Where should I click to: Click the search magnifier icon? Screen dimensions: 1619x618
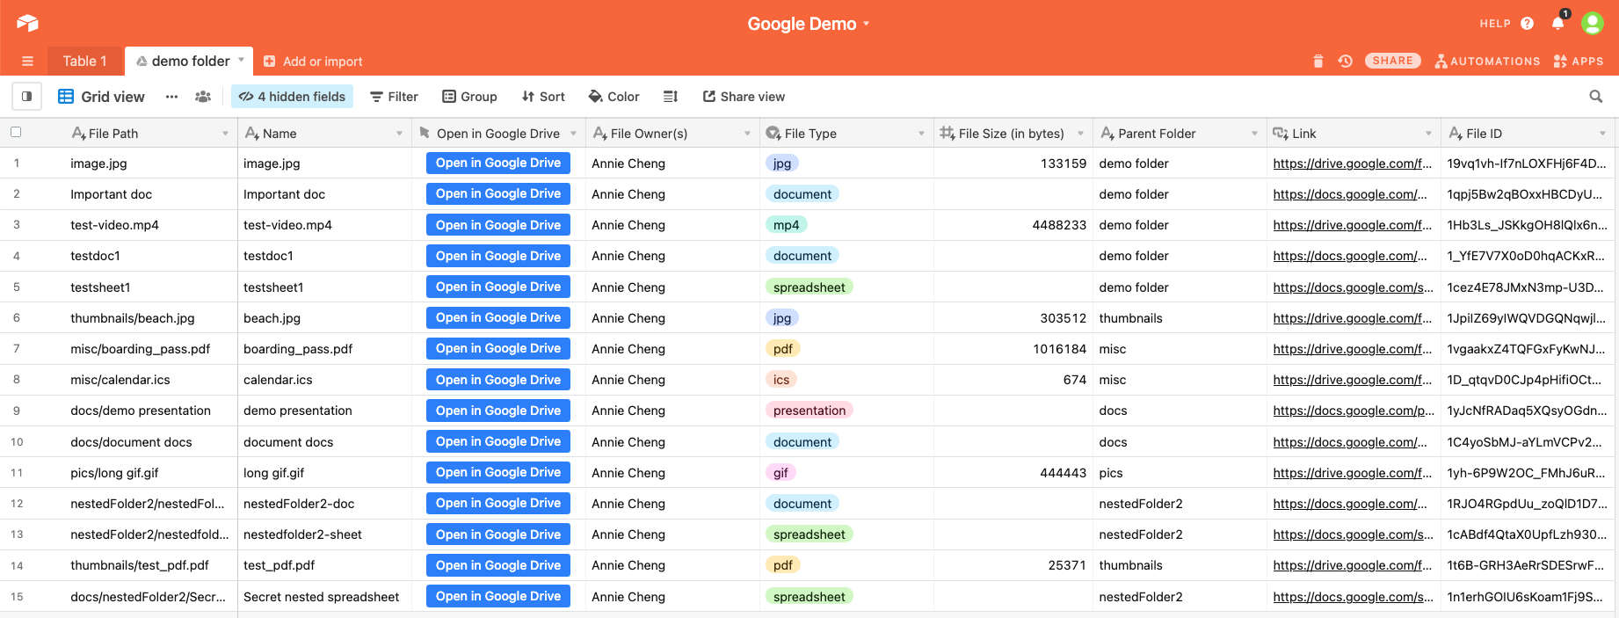[1595, 97]
